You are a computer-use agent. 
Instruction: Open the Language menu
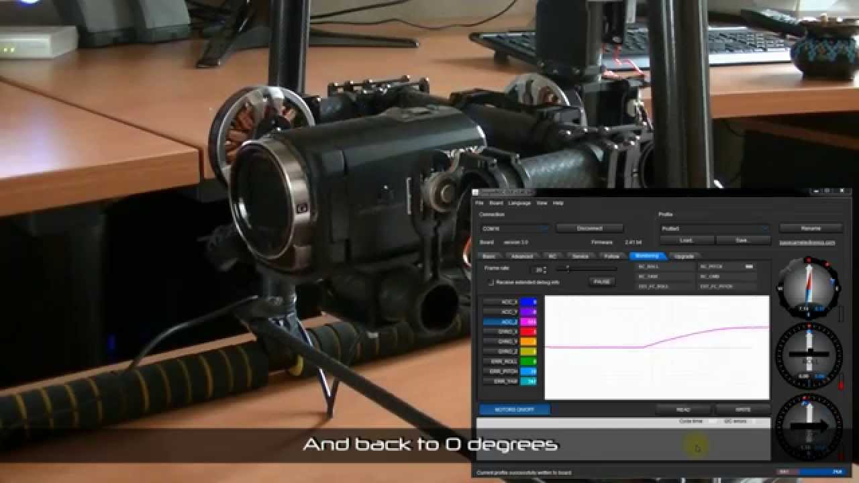[519, 203]
